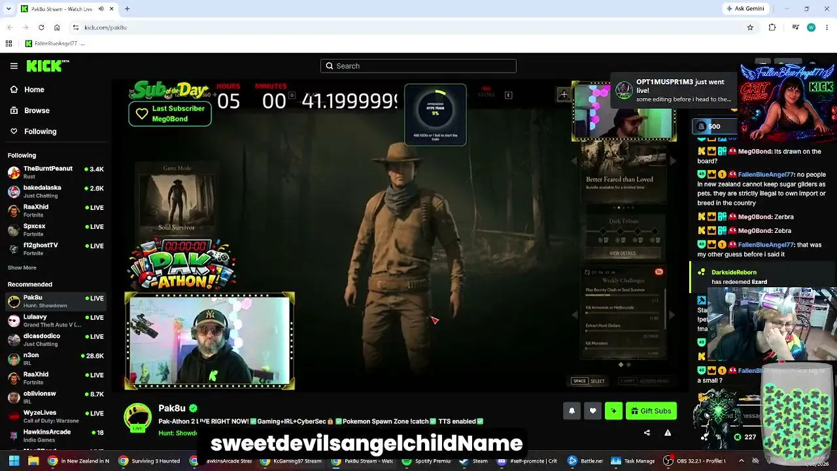Open Lulaavy channel in Recommended
The image size is (837, 471).
coord(56,321)
